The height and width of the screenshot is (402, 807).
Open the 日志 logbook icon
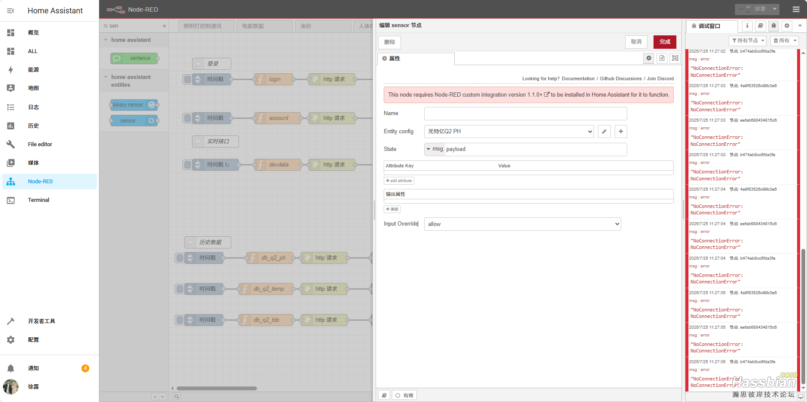pos(11,107)
